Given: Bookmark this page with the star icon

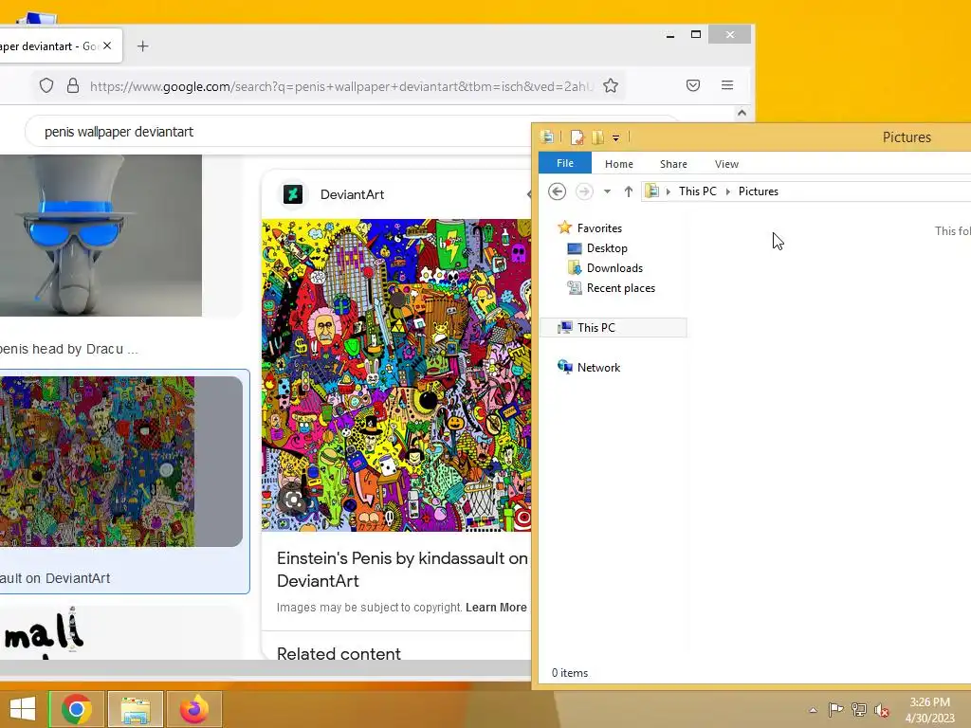Looking at the screenshot, I should tap(611, 85).
